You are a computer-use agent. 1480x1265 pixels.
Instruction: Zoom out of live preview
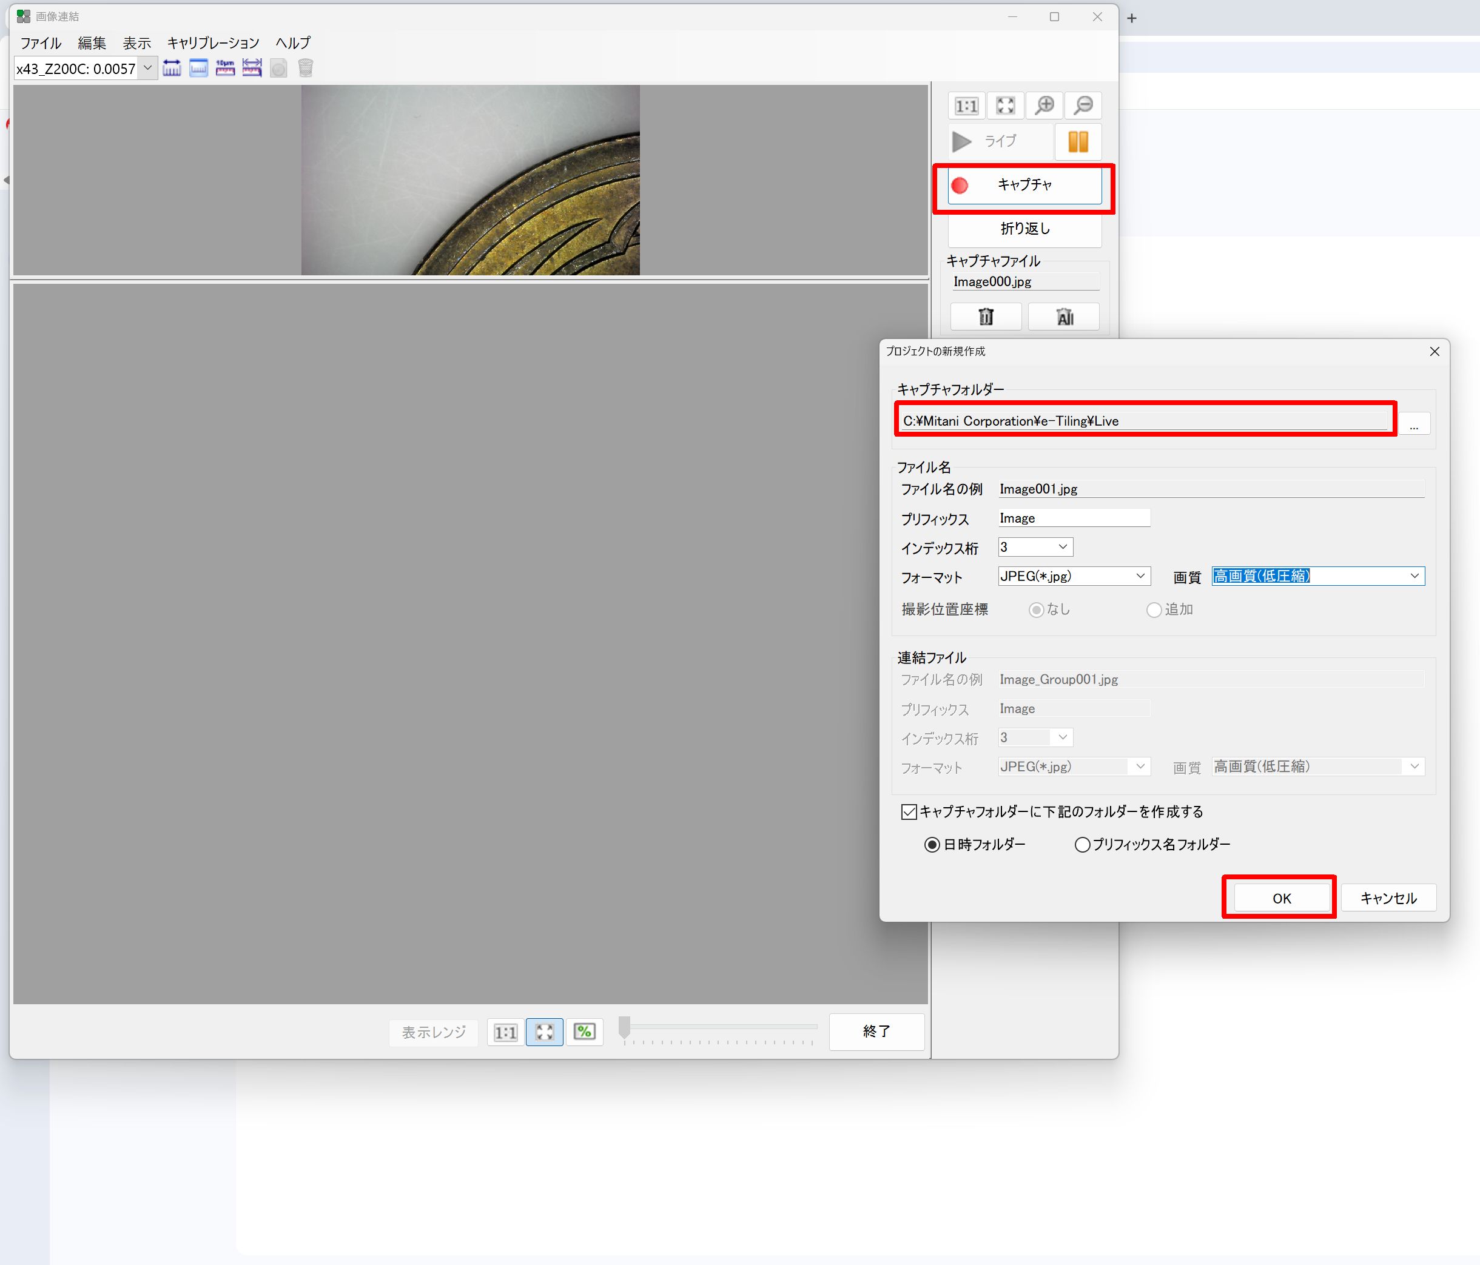[x=1083, y=106]
